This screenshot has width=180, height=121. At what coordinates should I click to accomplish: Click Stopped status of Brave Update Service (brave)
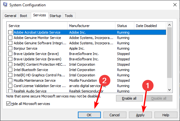123,54
